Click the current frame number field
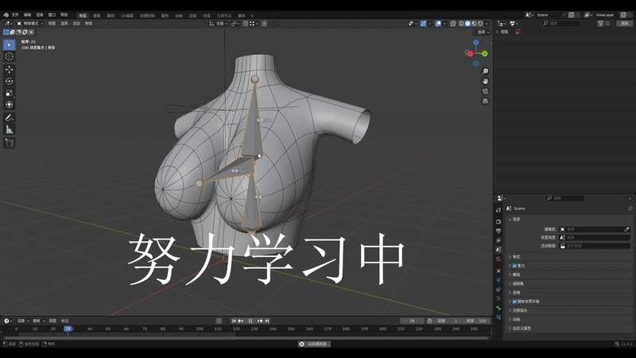 click(x=412, y=321)
